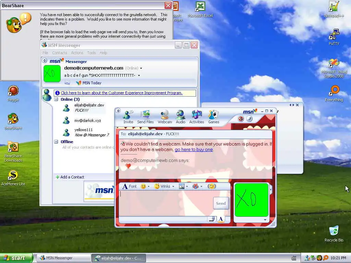
Task: Click the on-screen keyboard taskbar icon
Action: (294, 258)
